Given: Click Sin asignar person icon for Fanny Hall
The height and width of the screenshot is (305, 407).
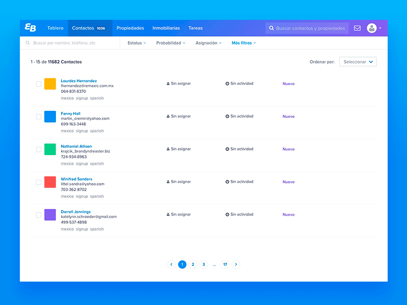Looking at the screenshot, I should point(168,116).
